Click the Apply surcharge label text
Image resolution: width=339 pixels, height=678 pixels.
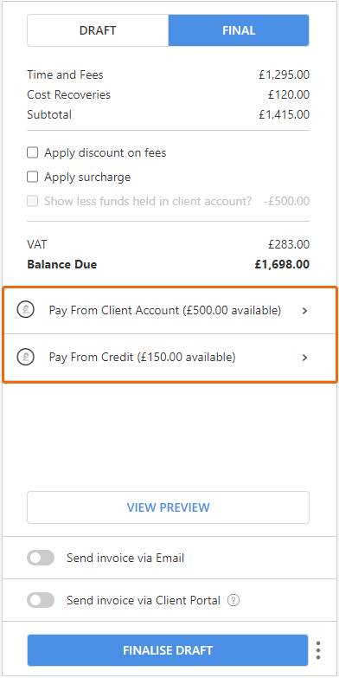[x=87, y=177]
